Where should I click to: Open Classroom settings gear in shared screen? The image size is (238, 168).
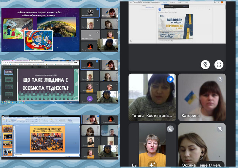(215, 2)
